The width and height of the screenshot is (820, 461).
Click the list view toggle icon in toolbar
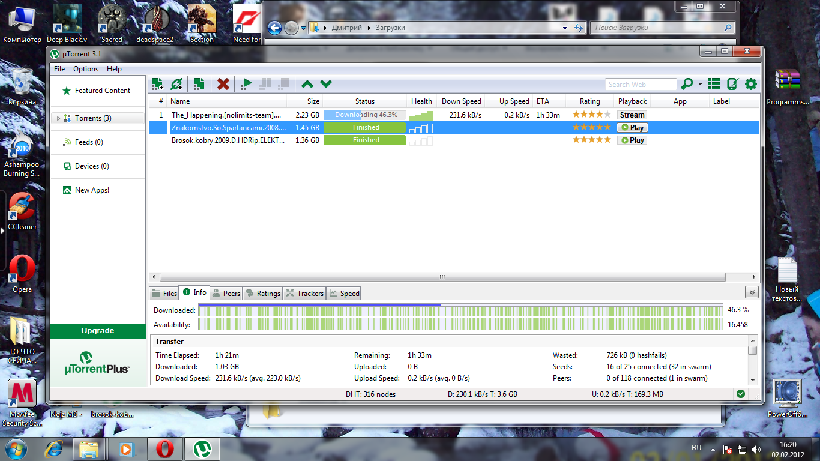[x=714, y=84]
